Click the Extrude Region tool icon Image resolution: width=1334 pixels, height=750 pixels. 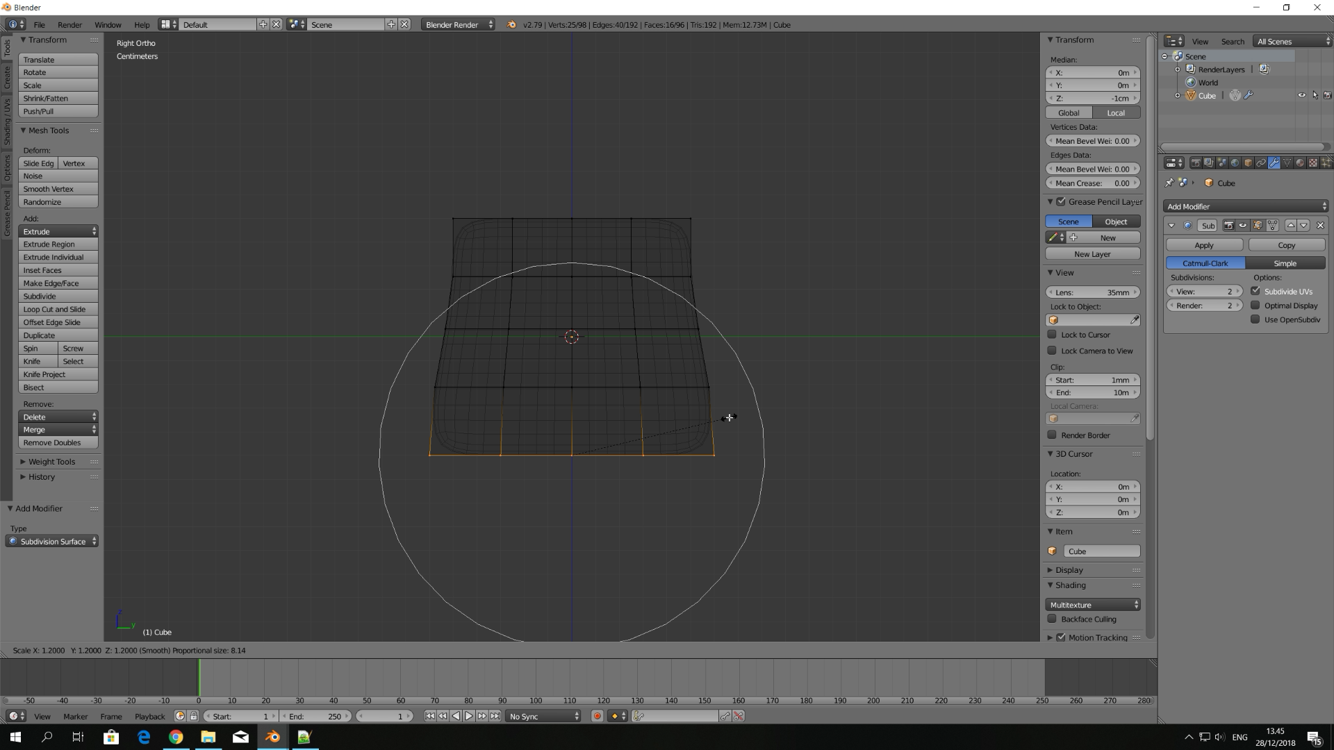(x=49, y=244)
